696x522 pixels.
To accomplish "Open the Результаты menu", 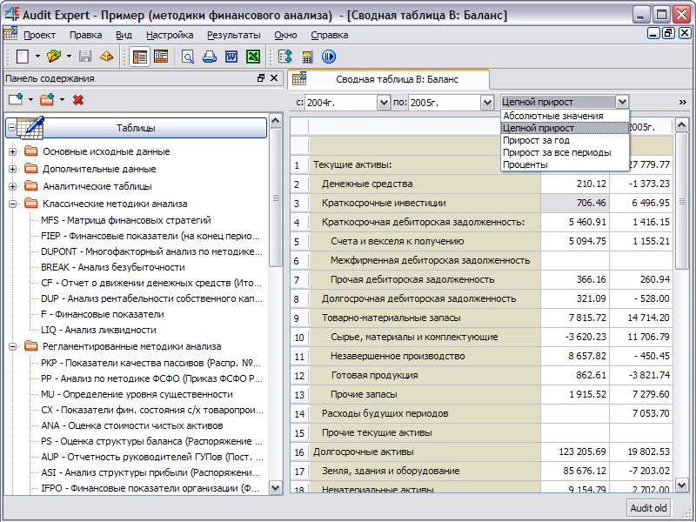I will tap(233, 35).
